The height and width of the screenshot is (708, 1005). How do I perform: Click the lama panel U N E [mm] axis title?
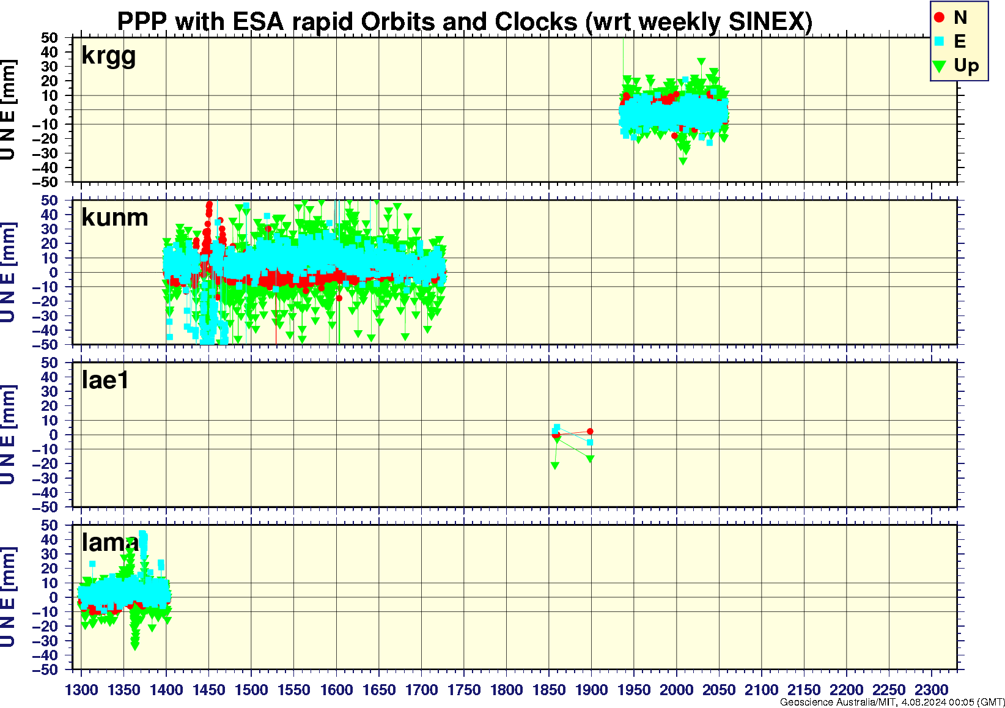(8, 597)
